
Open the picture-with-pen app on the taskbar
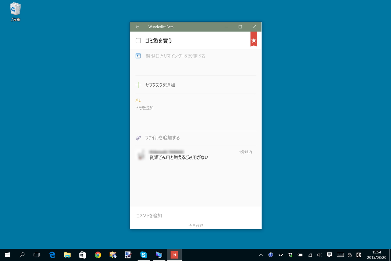pyautogui.click(x=128, y=255)
